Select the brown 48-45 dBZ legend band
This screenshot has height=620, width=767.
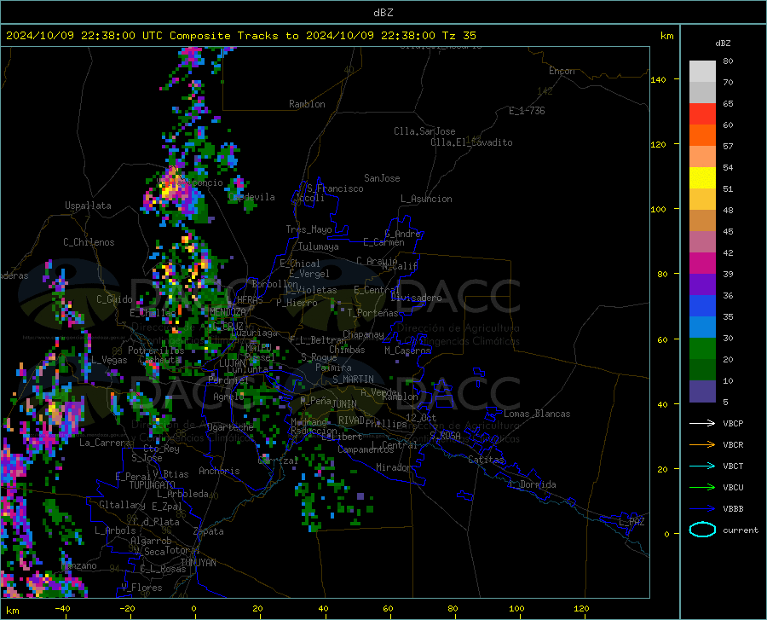tap(702, 221)
